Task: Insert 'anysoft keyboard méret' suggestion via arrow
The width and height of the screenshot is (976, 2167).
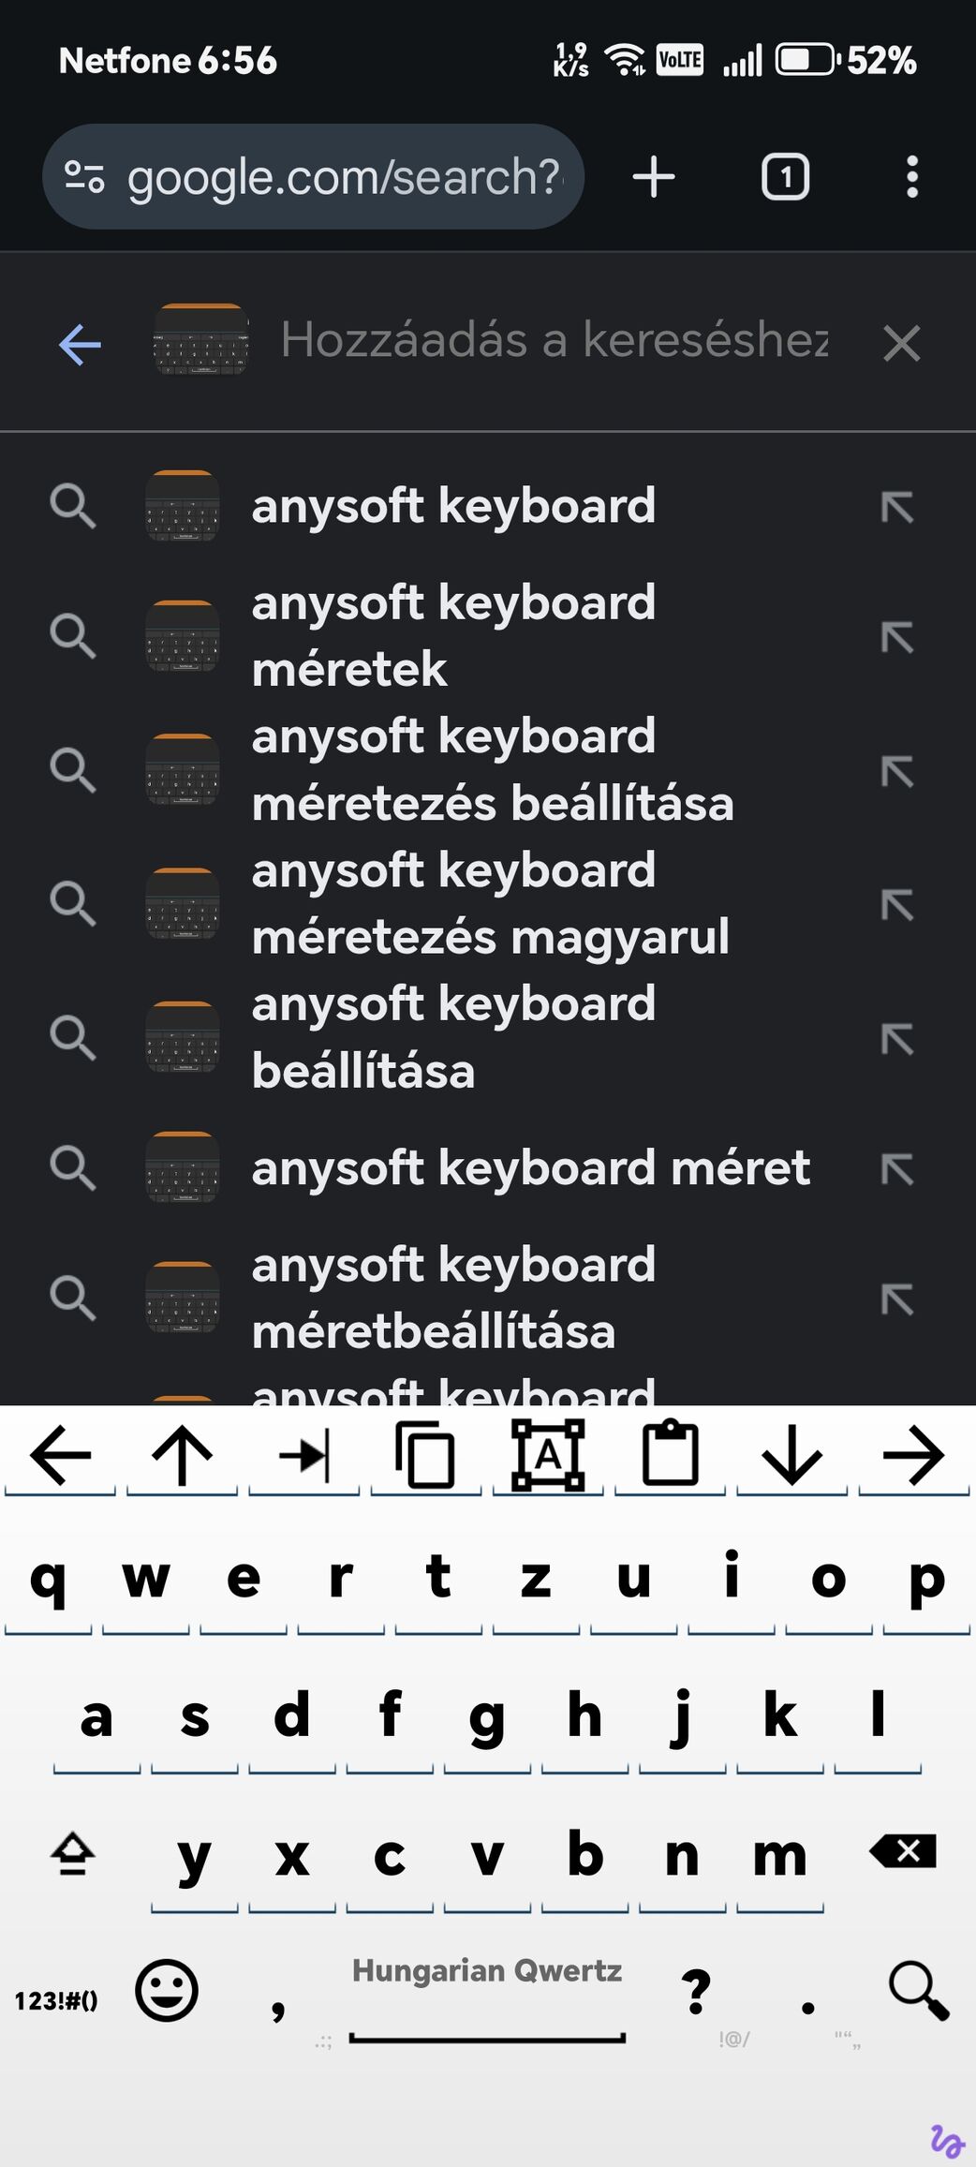Action: pos(896,1168)
